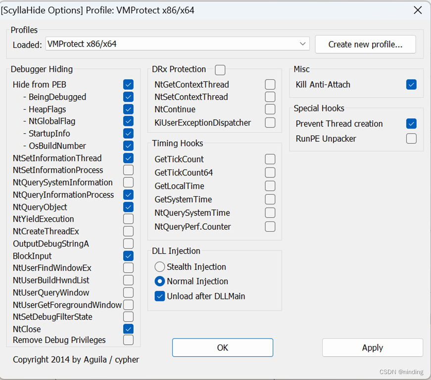Click the Misc group label
Screen dimensions: 431x380
click(x=301, y=69)
